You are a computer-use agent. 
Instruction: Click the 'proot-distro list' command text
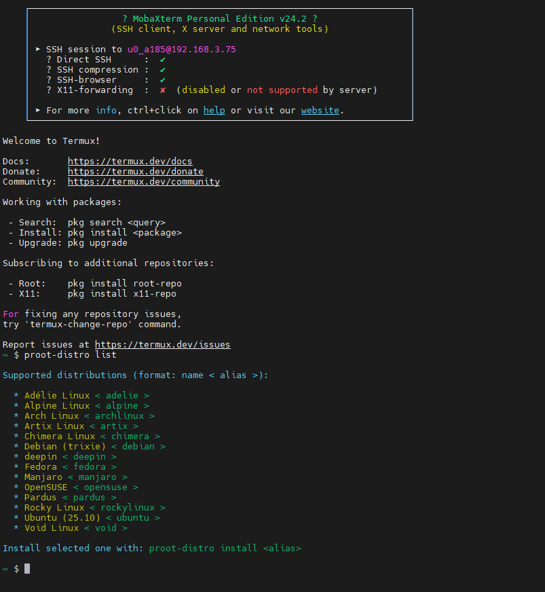click(x=70, y=355)
